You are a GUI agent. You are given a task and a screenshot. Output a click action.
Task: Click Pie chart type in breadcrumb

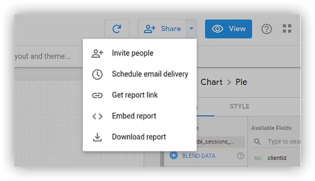241,82
